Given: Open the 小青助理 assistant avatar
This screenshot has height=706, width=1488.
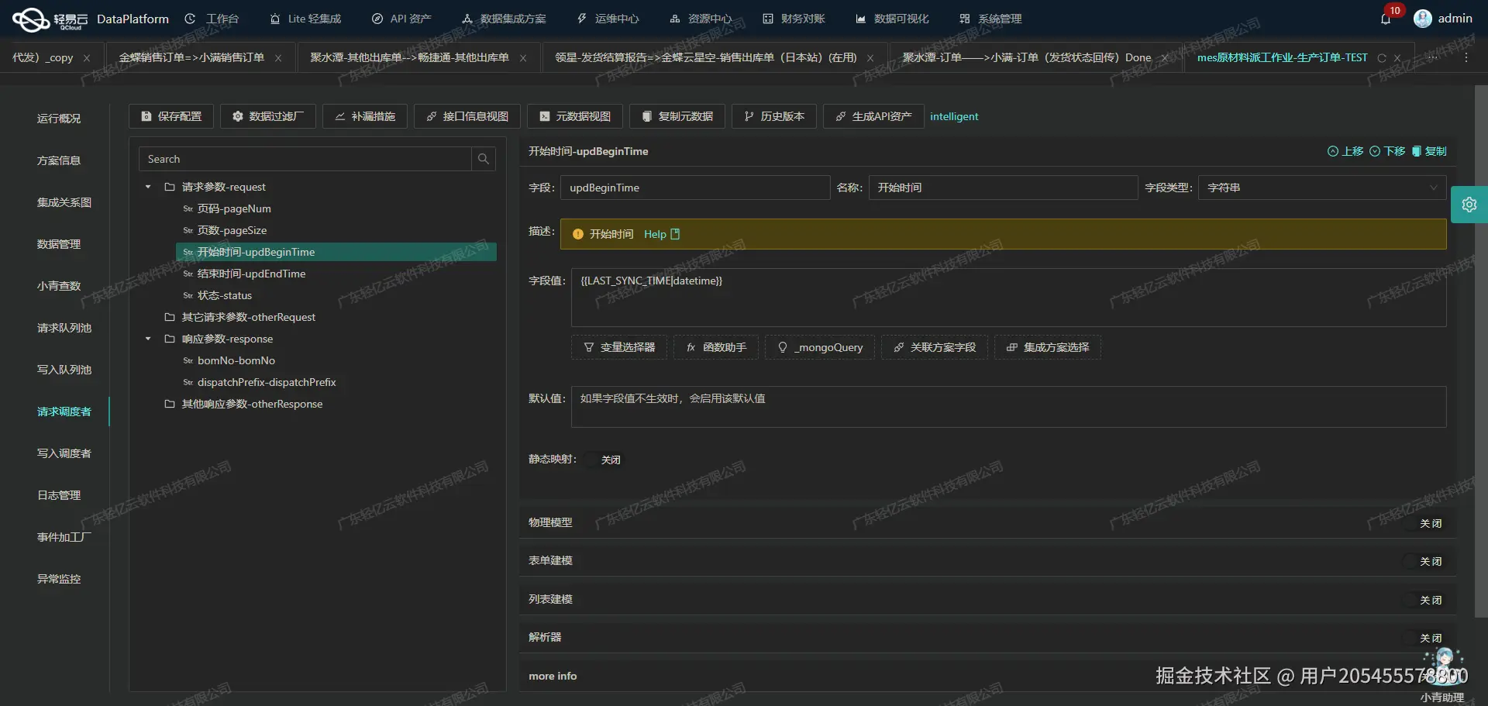Looking at the screenshot, I should (1443, 669).
